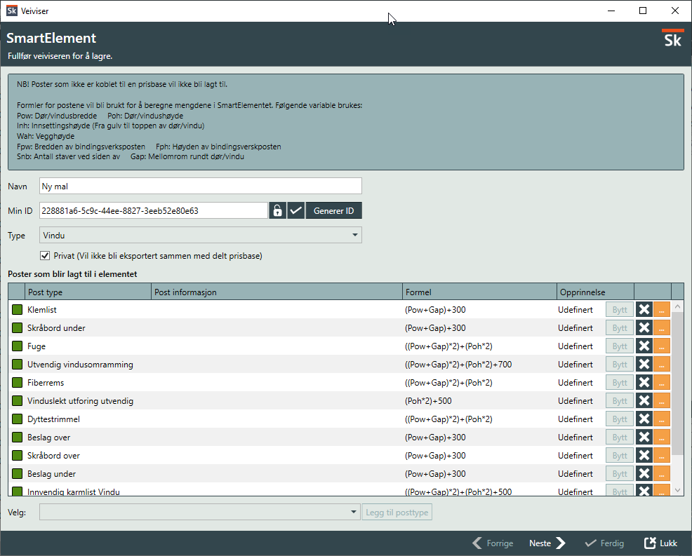Image resolution: width=692 pixels, height=556 pixels.
Task: Click into the Navn text field
Action: point(200,186)
